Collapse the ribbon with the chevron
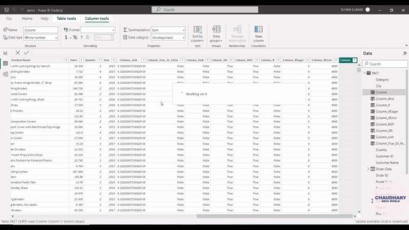The image size is (409, 230). [406, 45]
